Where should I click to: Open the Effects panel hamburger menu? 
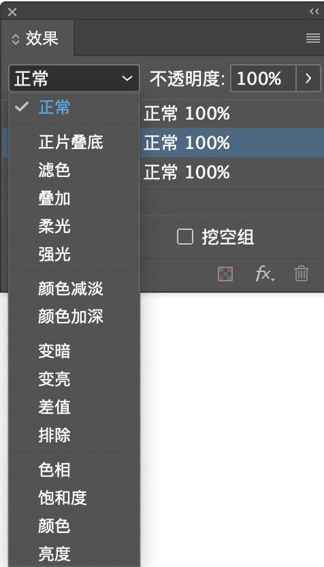click(x=313, y=38)
